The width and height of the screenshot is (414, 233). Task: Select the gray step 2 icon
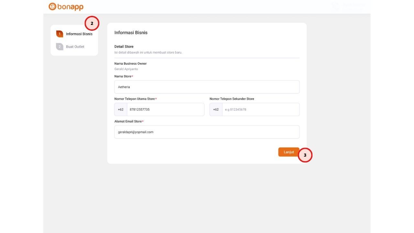point(60,47)
